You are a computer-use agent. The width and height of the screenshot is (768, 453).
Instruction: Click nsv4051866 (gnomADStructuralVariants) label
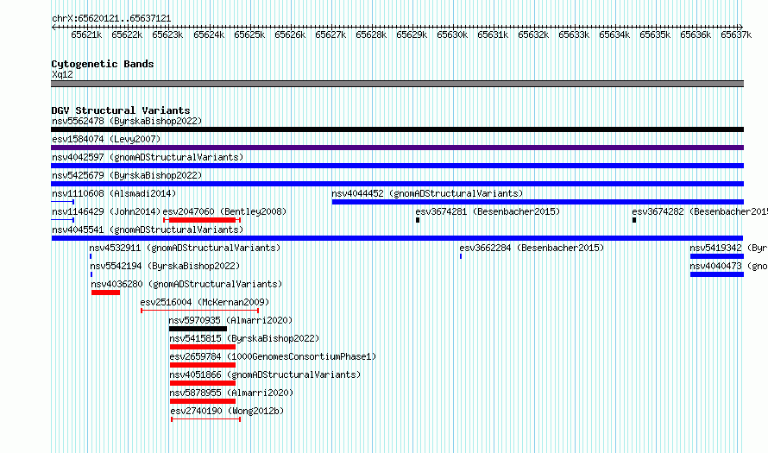click(x=265, y=374)
